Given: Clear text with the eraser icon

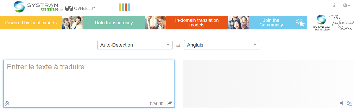Looking at the screenshot, I should coord(170,103).
